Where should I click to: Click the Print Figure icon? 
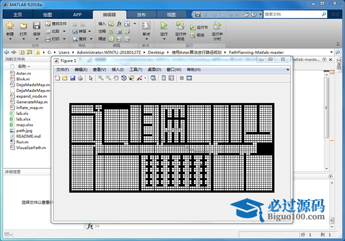coord(80,78)
